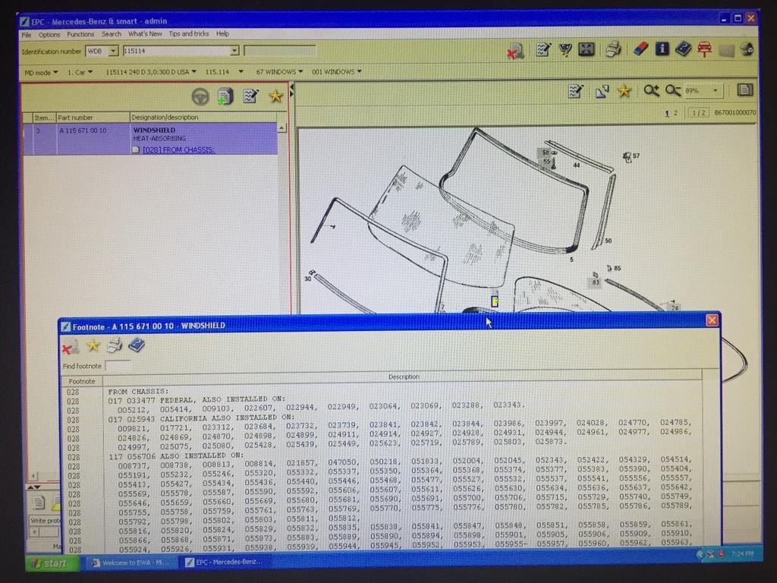Click the help book icon in Footnote window

pos(137,345)
